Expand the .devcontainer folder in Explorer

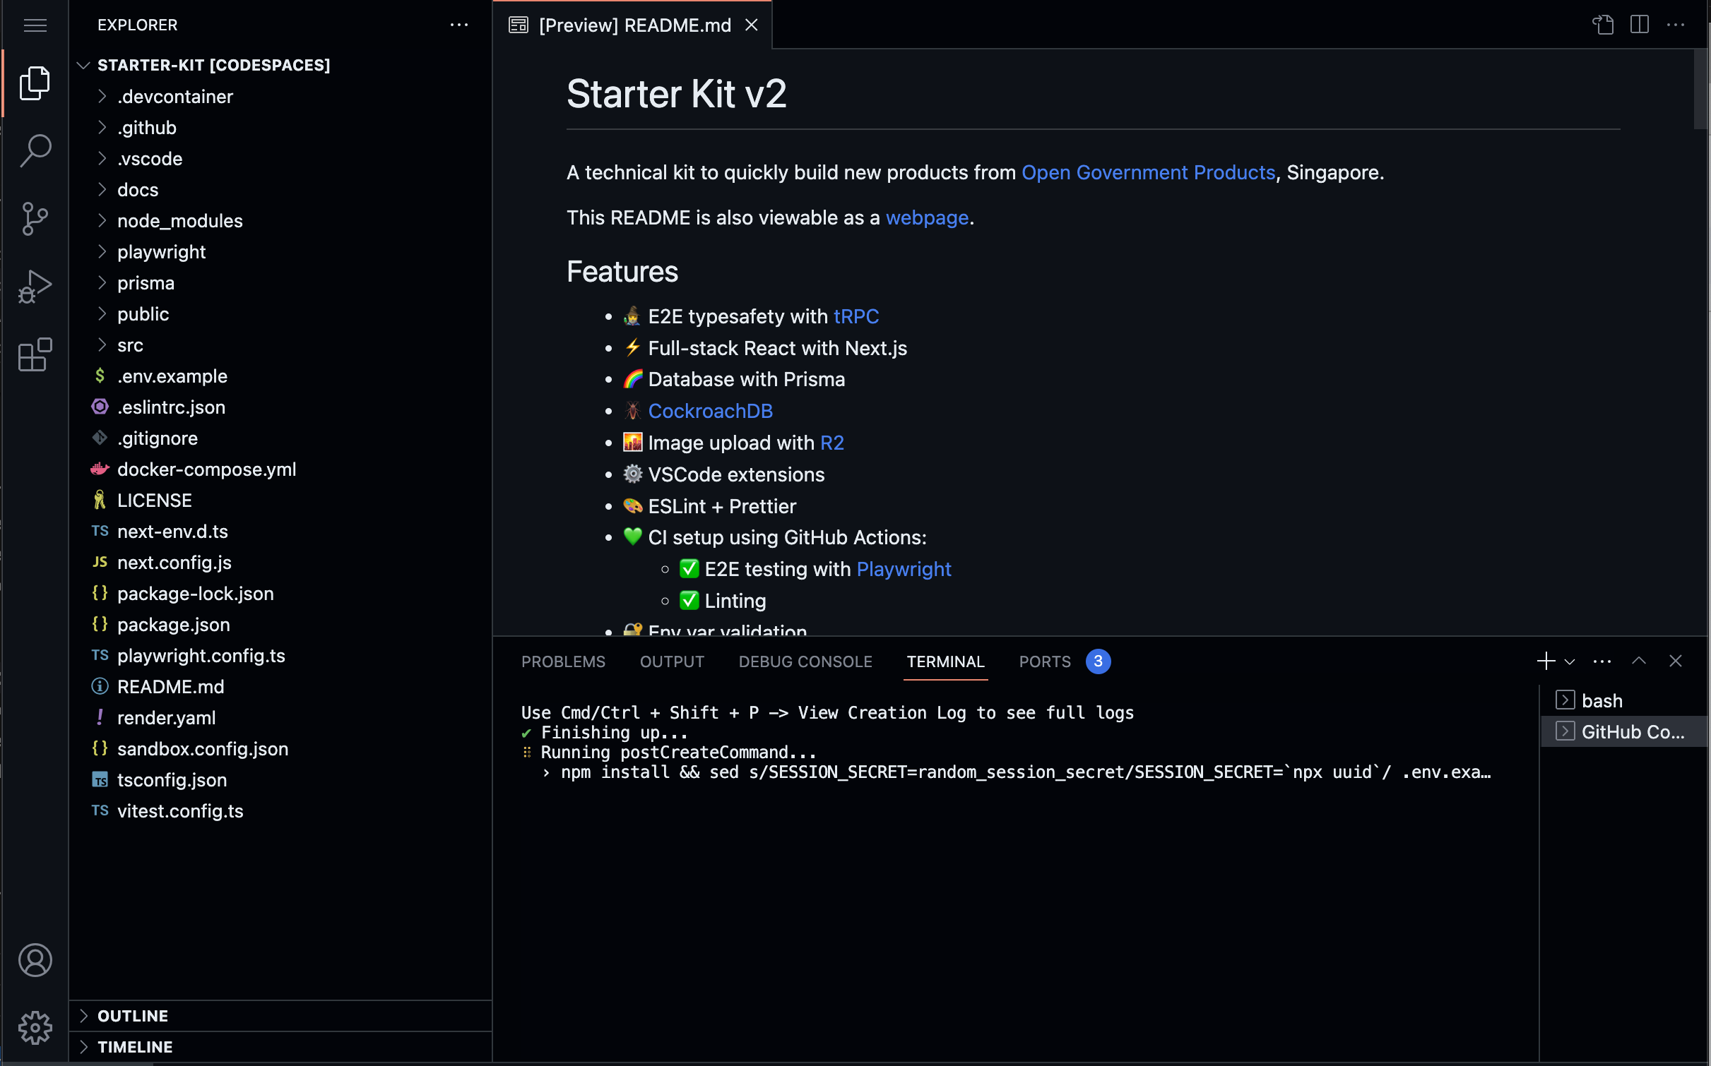[176, 96]
